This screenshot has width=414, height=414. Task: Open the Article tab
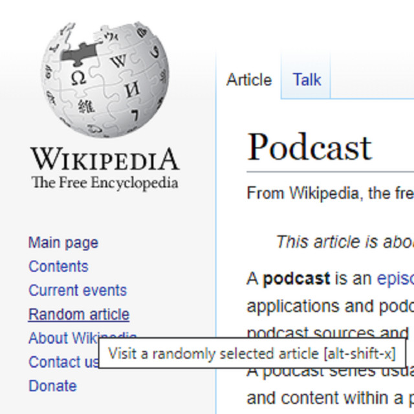point(249,80)
